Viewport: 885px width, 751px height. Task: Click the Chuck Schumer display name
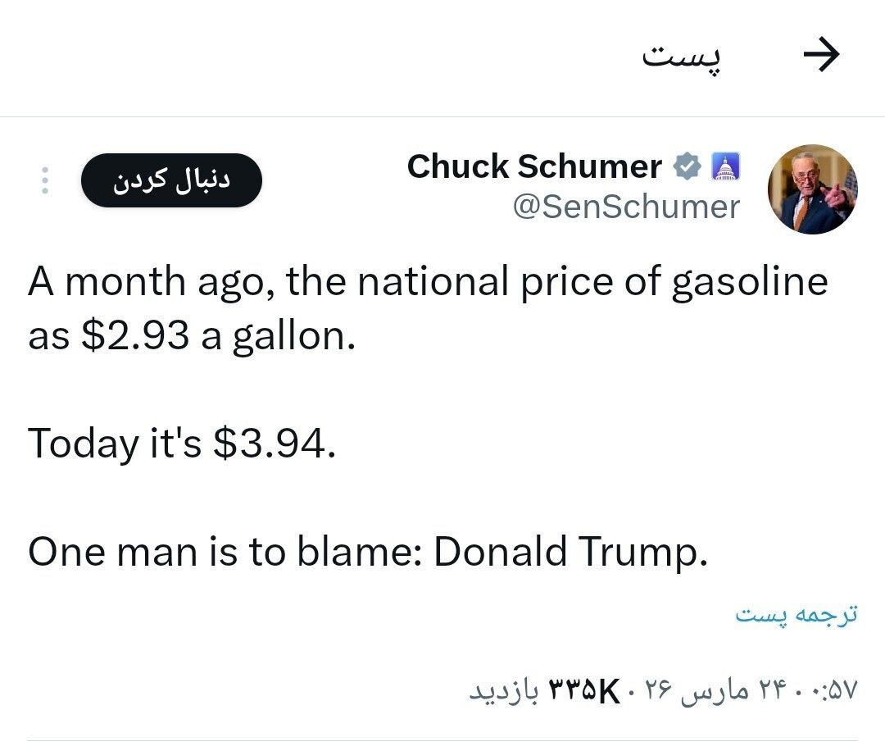(x=534, y=167)
